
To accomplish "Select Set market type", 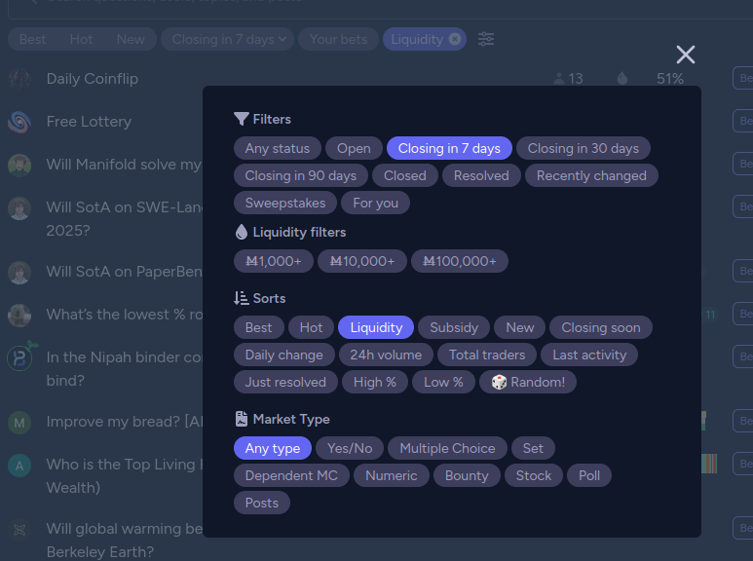I will (x=533, y=449).
